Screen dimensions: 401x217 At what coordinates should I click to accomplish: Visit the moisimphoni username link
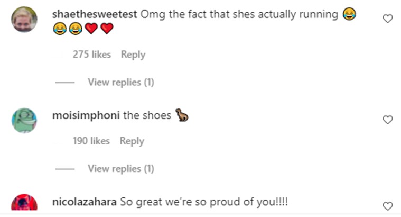87,115
